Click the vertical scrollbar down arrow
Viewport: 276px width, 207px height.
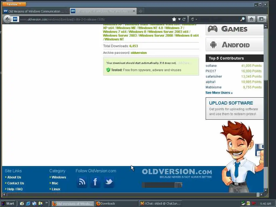265,190
